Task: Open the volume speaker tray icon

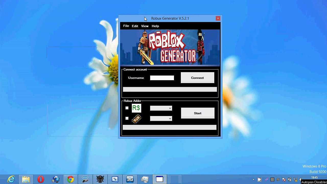Action: click(x=301, y=179)
